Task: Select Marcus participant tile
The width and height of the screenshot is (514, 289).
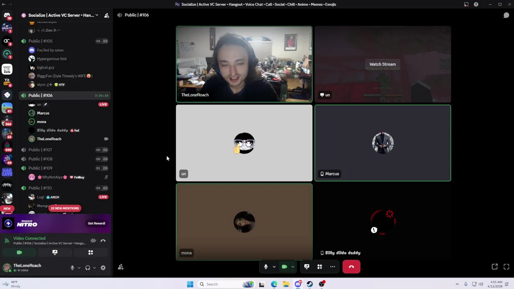Action: tap(383, 143)
